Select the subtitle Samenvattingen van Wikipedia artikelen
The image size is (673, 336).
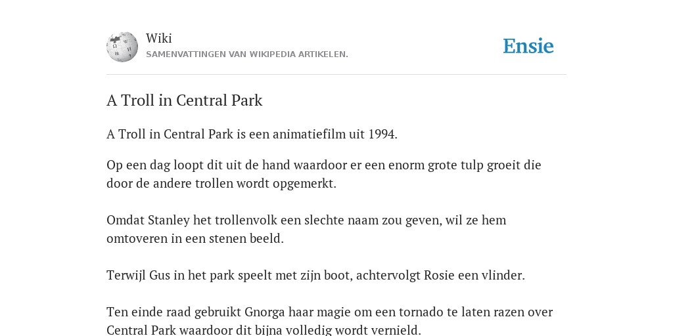247,54
